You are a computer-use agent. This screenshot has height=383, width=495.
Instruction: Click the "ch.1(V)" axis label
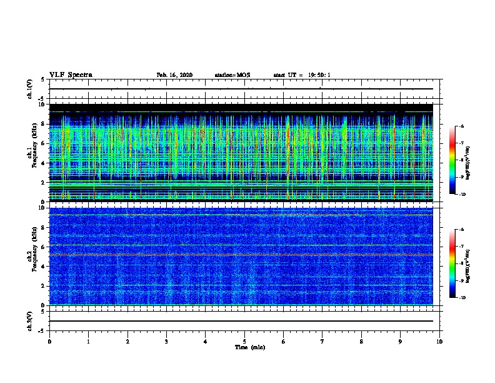[x=30, y=89]
